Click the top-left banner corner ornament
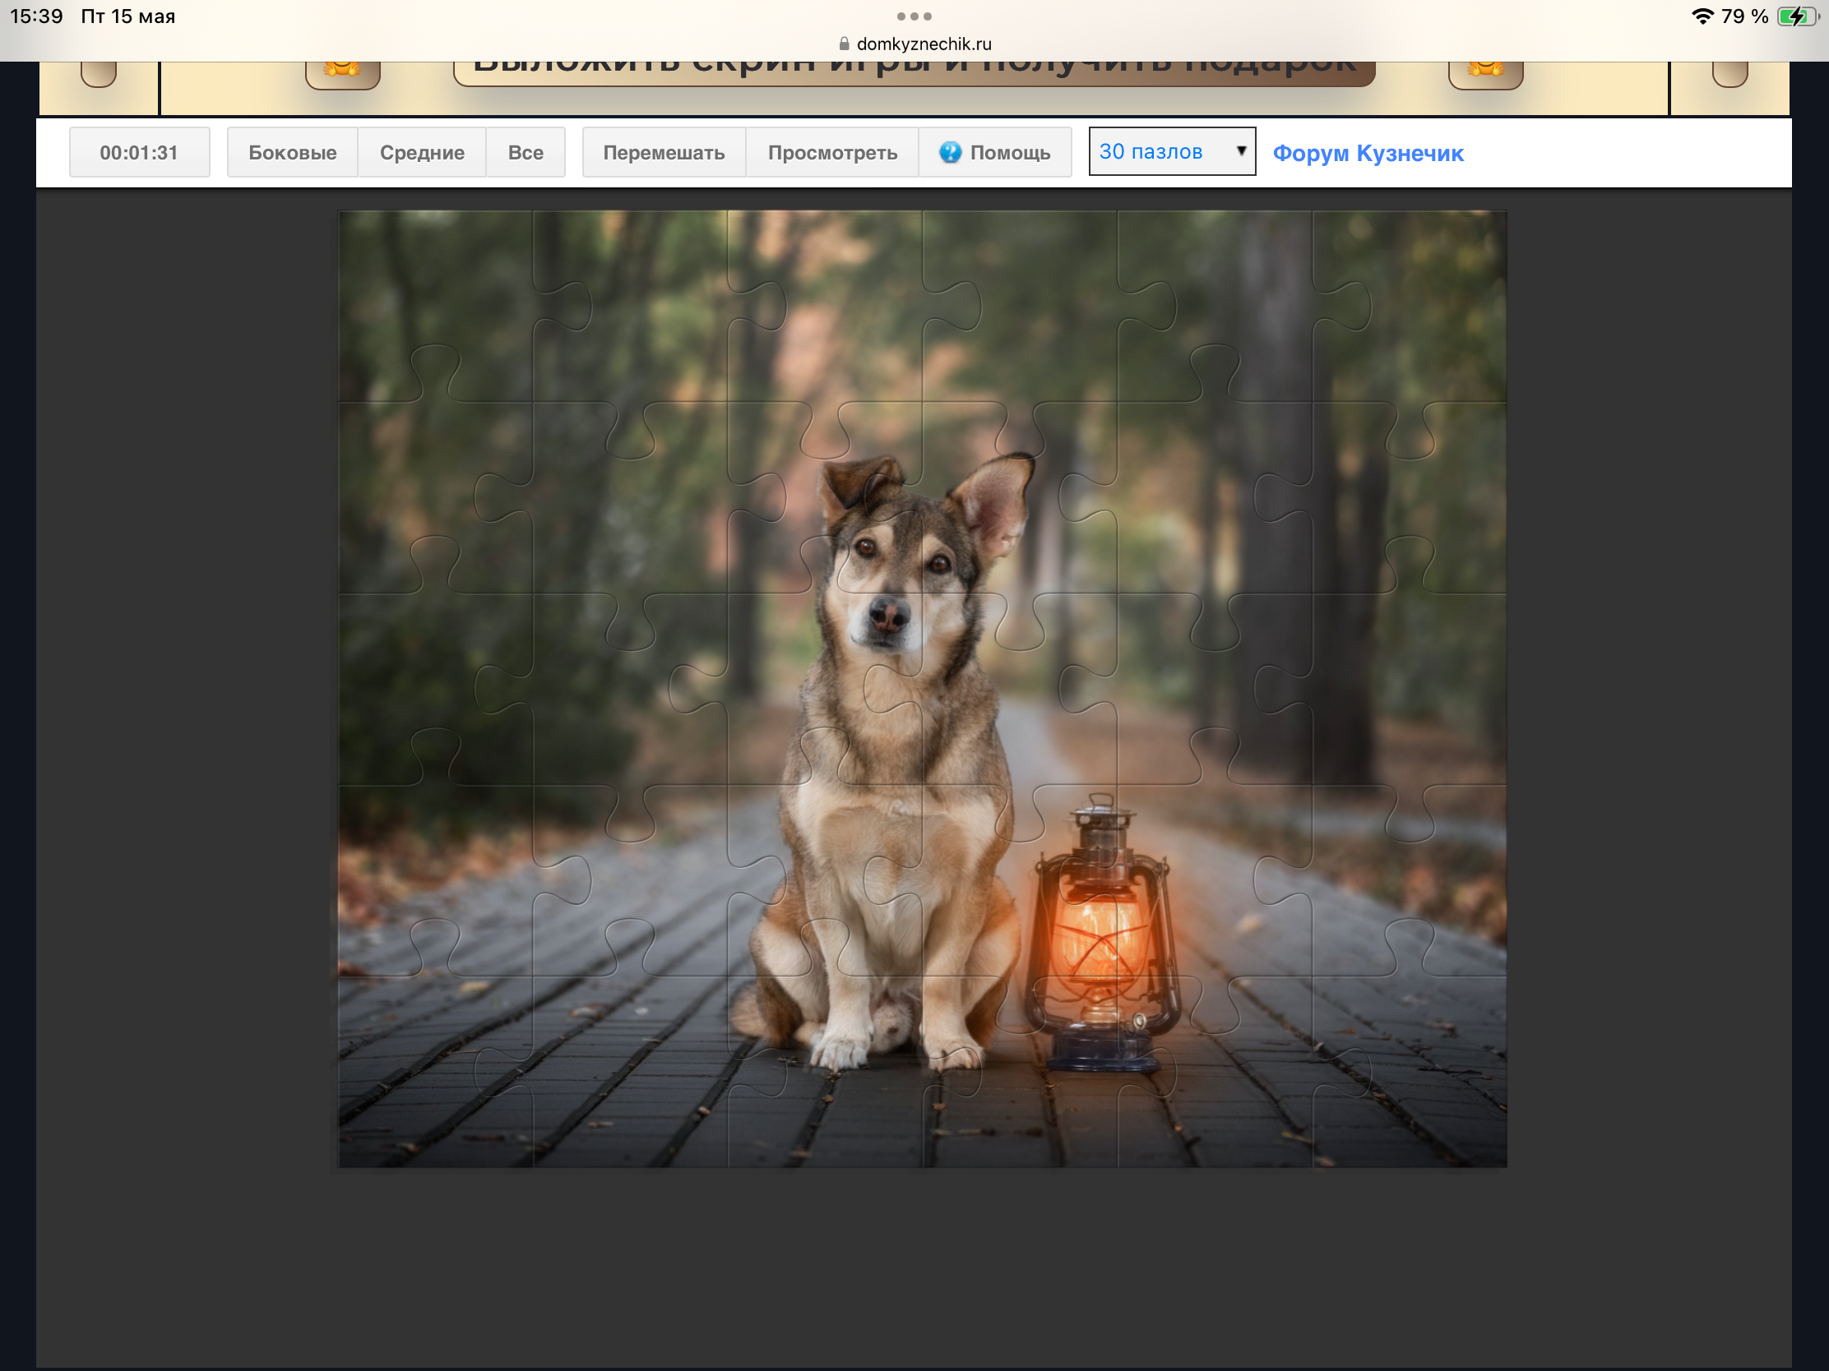1829x1371 pixels. (x=99, y=73)
